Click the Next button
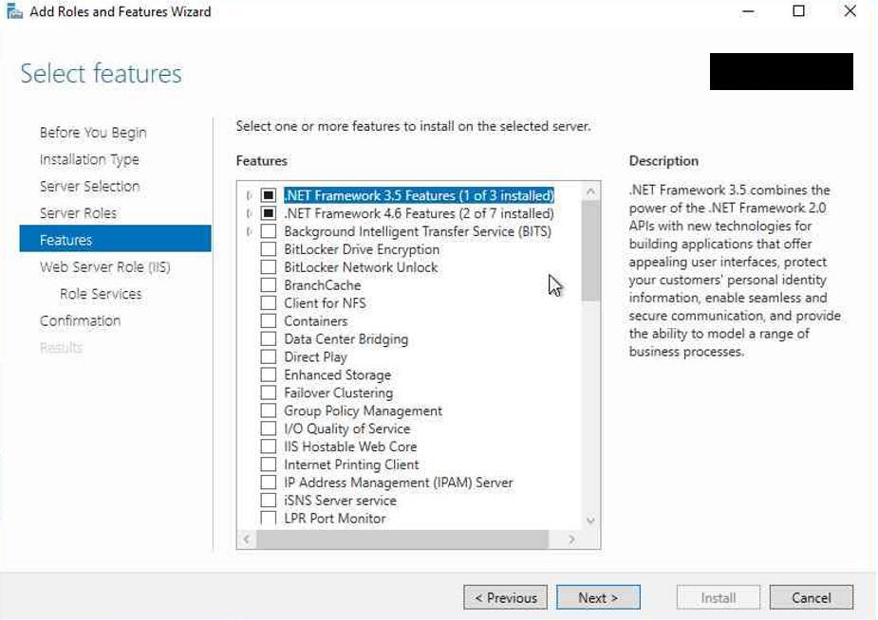 tap(598, 597)
